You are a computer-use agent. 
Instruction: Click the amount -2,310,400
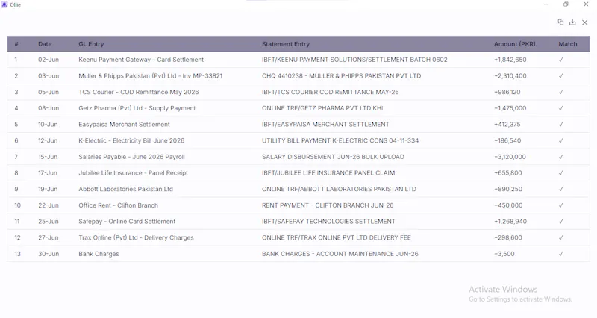510,76
